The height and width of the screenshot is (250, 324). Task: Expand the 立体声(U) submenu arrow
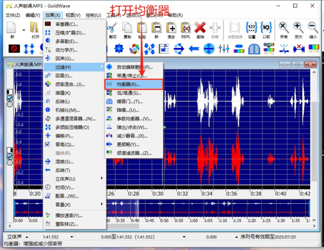pyautogui.click(x=101, y=178)
